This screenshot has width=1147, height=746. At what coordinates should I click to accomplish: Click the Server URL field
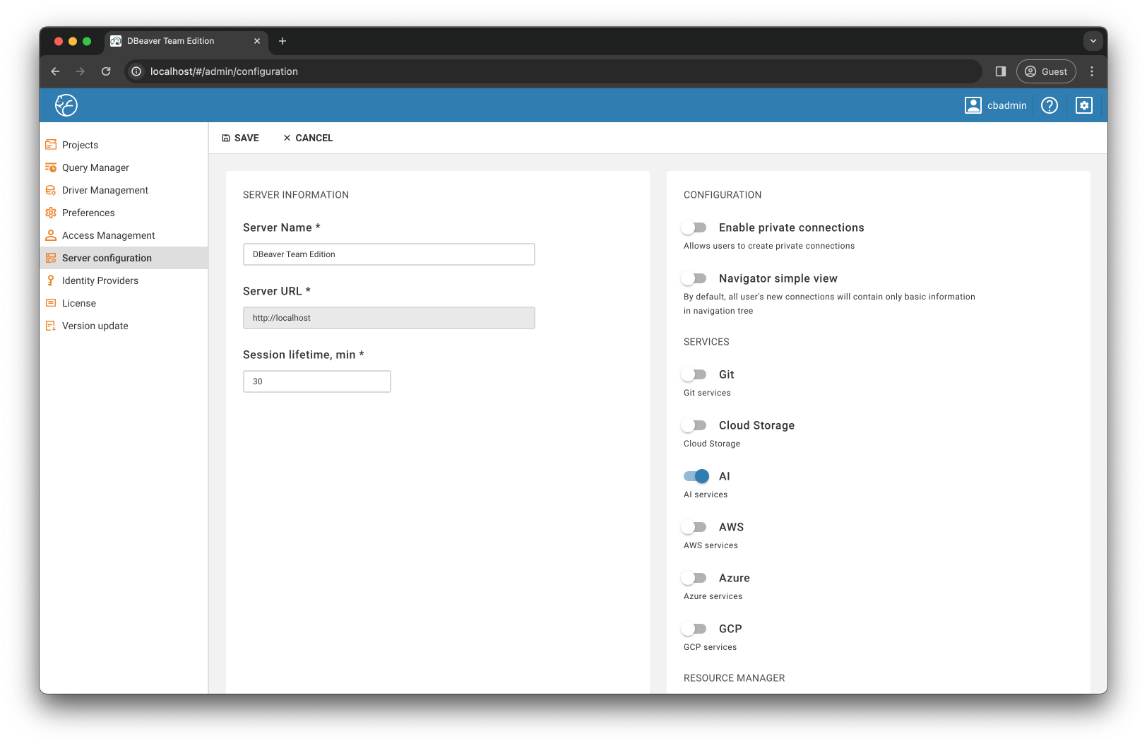click(x=389, y=318)
